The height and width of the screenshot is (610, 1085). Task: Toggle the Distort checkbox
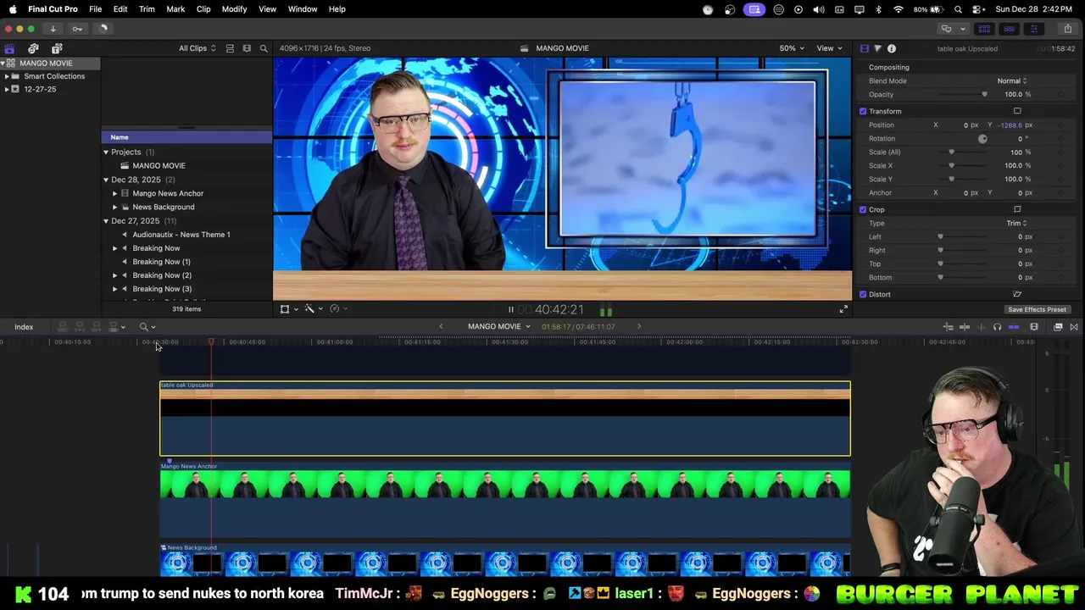(863, 294)
